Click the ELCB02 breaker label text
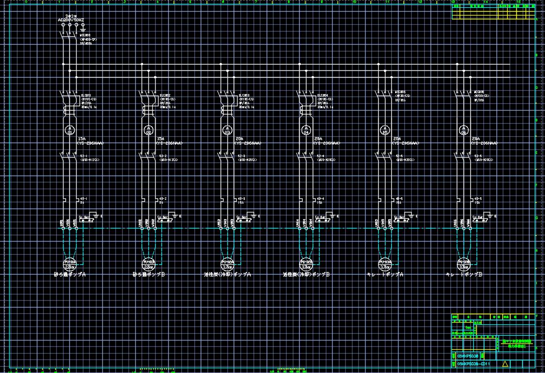 point(165,95)
